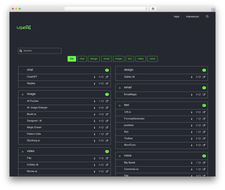Image resolution: width=225 pixels, height=190 pixels.
Task: Like ChatGPT with the heart icon
Action: pyautogui.click(x=103, y=77)
